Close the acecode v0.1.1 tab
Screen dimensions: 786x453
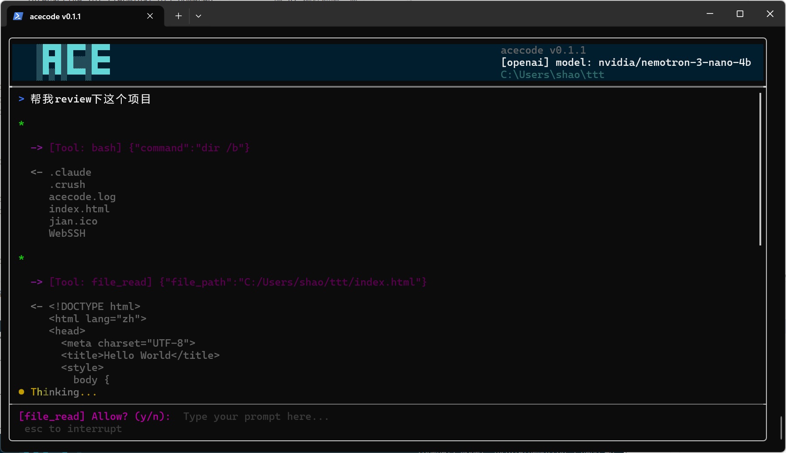point(150,16)
